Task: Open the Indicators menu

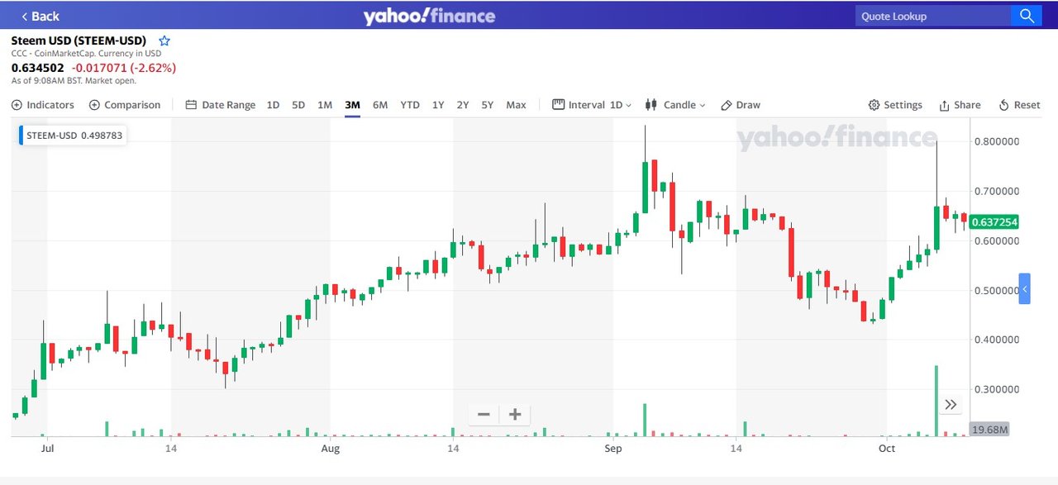Action: tap(43, 105)
